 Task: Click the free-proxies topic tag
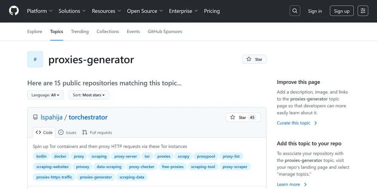[173, 167]
